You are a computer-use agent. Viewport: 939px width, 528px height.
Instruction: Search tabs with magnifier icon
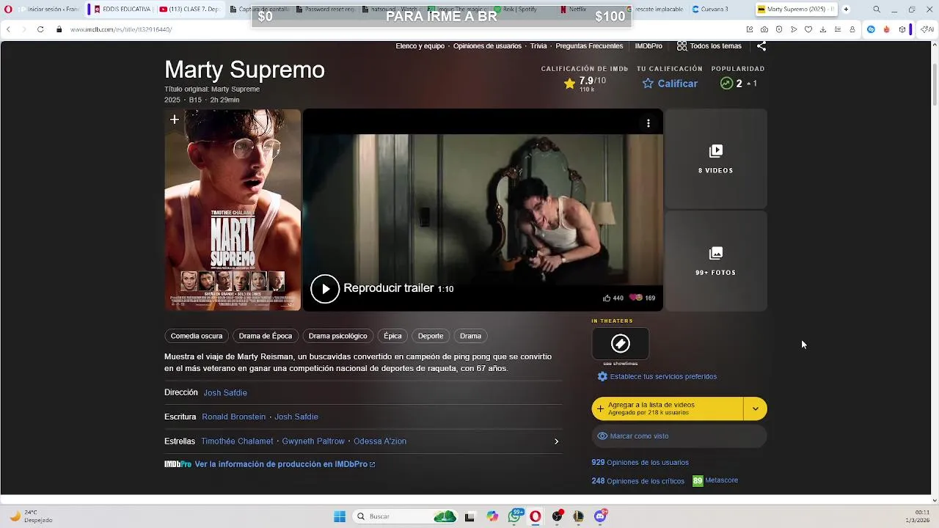tap(877, 9)
